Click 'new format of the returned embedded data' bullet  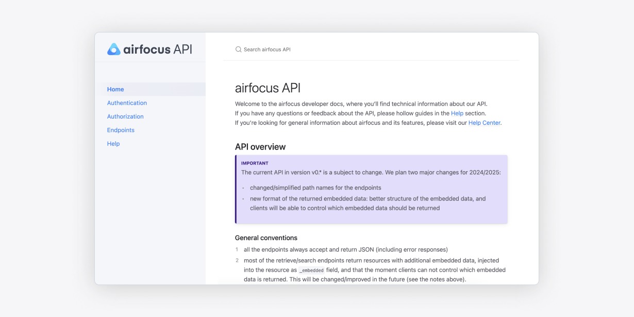368,204
